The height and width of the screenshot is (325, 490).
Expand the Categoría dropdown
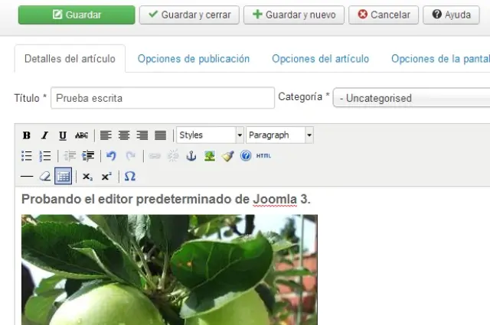(411, 98)
